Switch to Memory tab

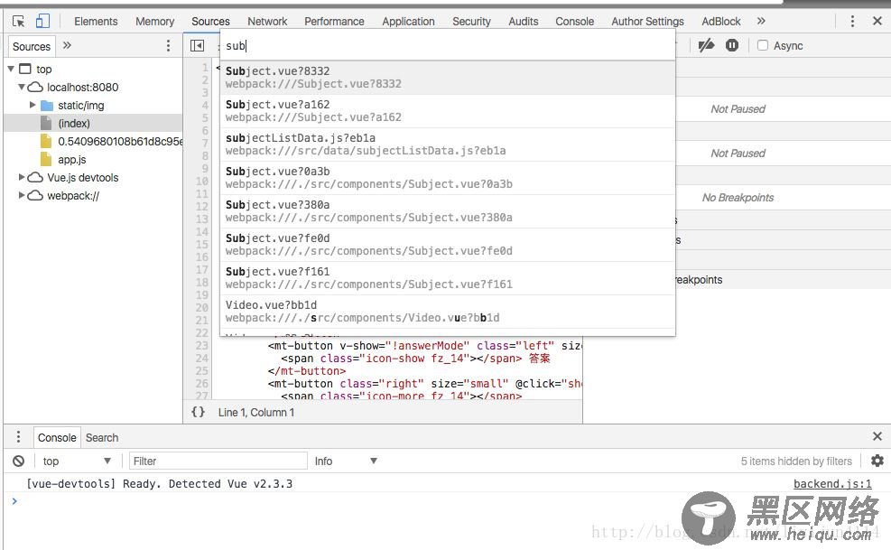click(154, 22)
